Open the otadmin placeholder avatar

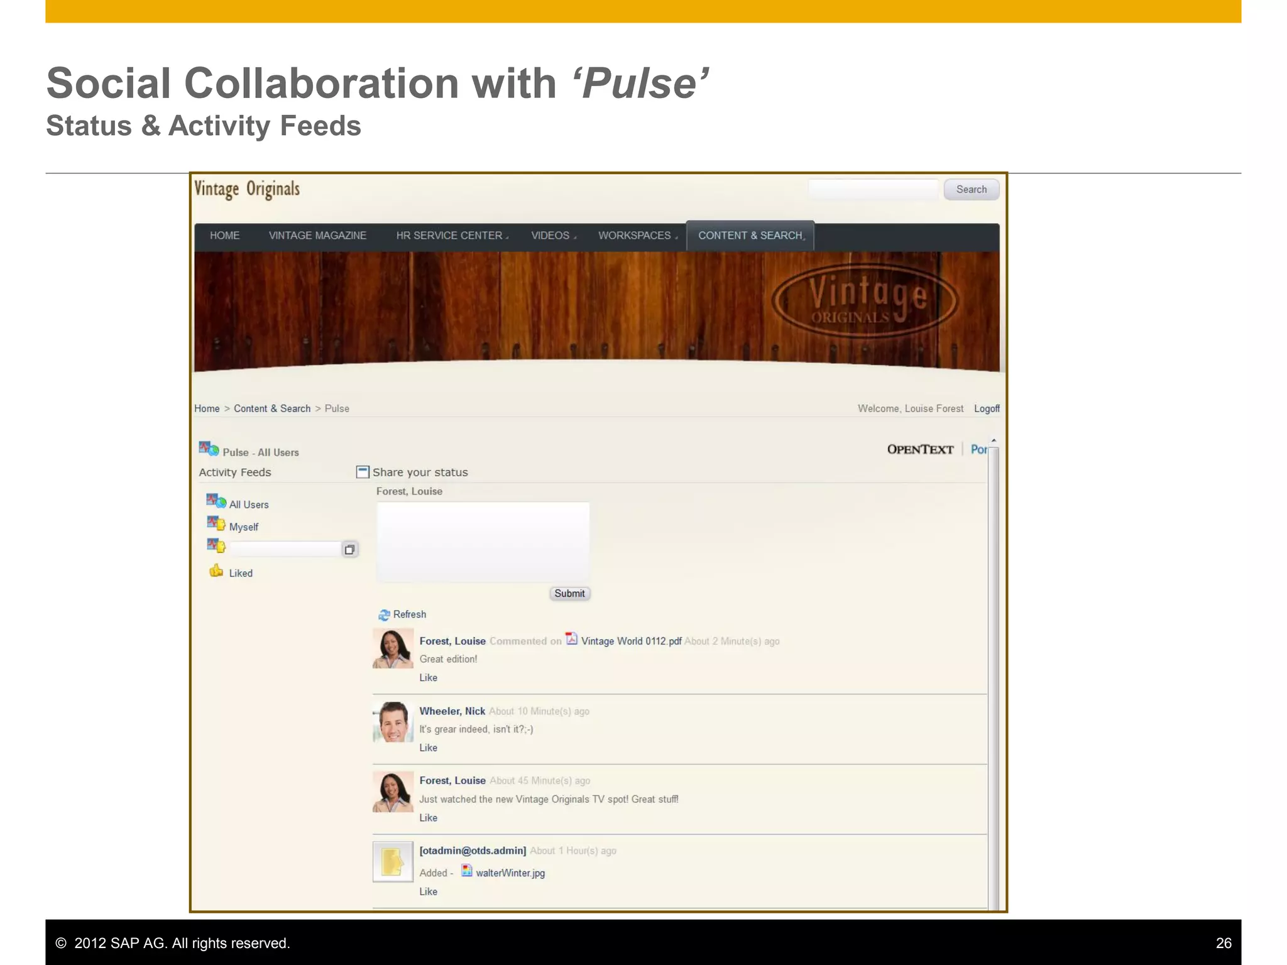(393, 862)
